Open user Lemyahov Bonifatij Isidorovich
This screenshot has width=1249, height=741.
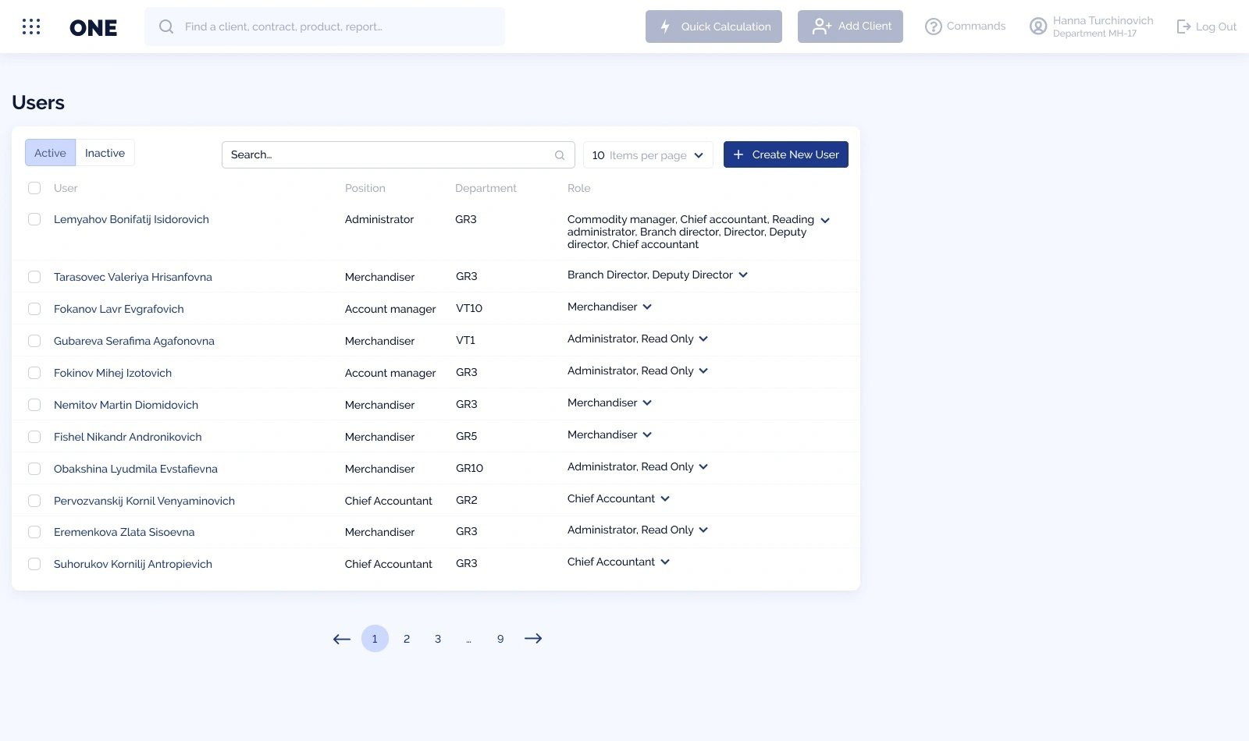point(131,219)
